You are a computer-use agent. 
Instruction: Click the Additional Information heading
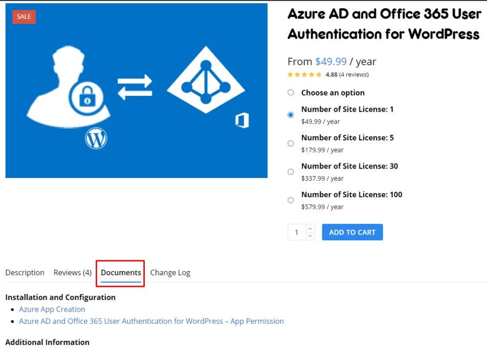tap(47, 342)
